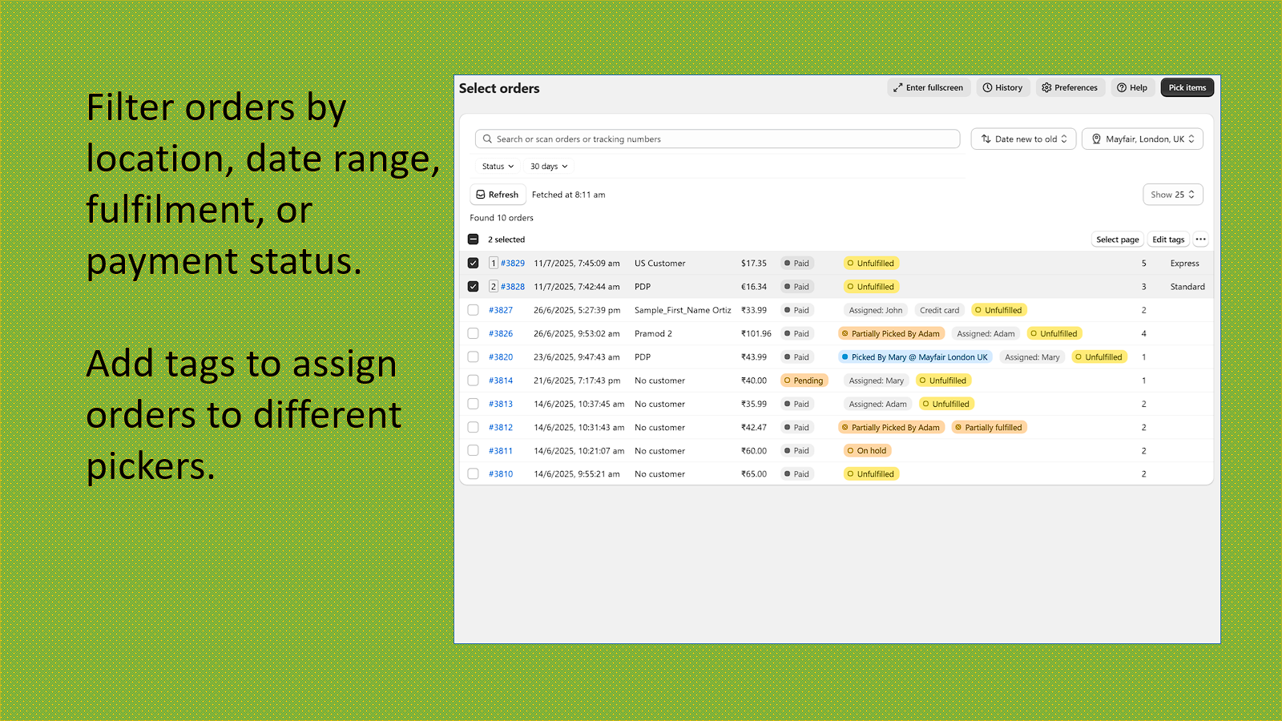Check the checkbox for order #3827
The image size is (1282, 721).
[473, 310]
